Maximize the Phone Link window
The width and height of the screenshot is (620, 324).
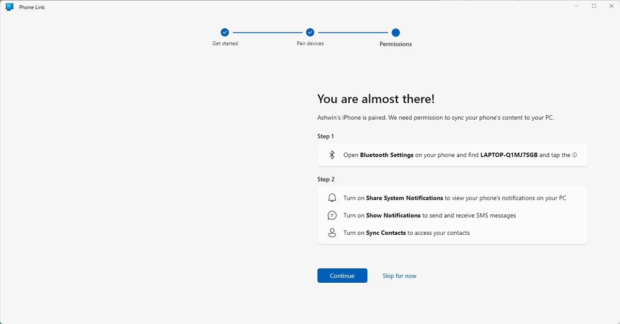pos(594,6)
